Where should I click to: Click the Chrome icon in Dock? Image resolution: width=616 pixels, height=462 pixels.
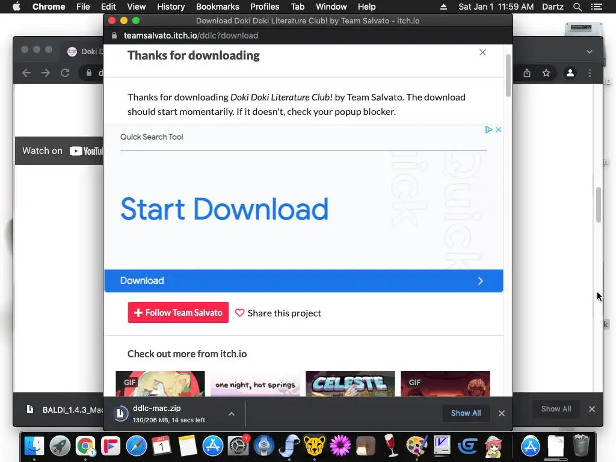85,446
